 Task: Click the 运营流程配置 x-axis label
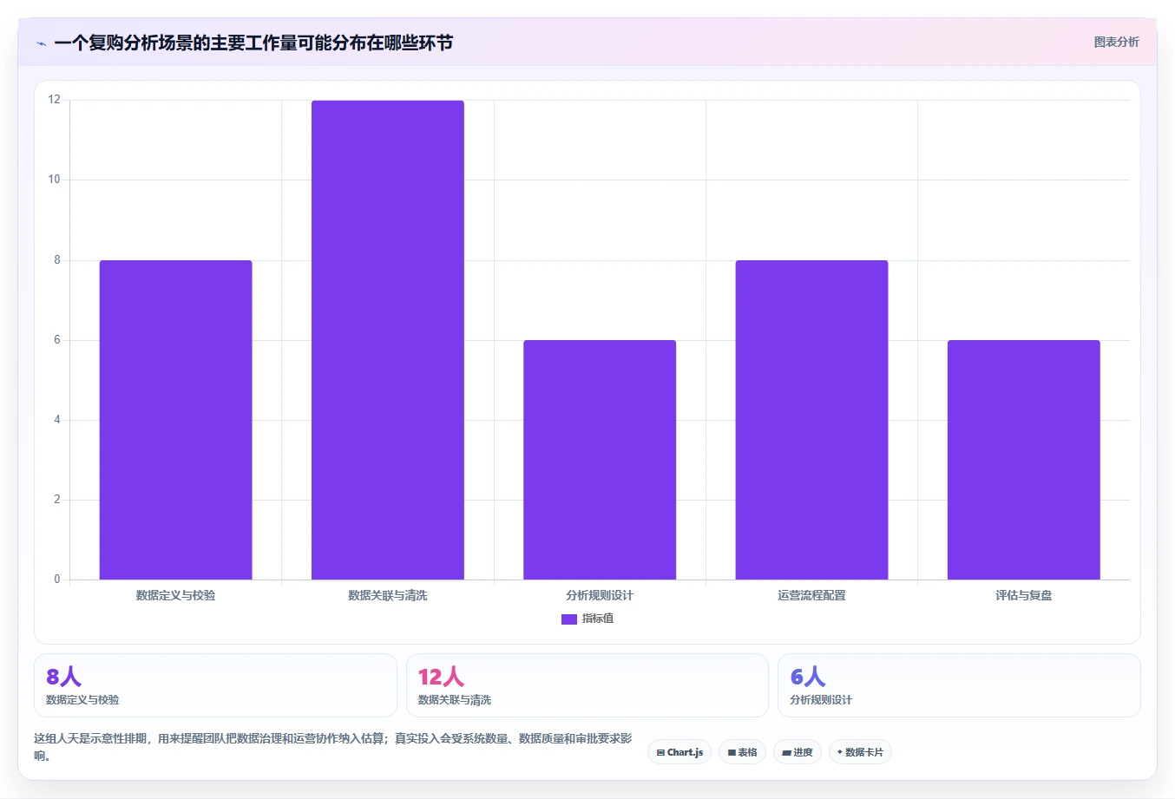(811, 595)
